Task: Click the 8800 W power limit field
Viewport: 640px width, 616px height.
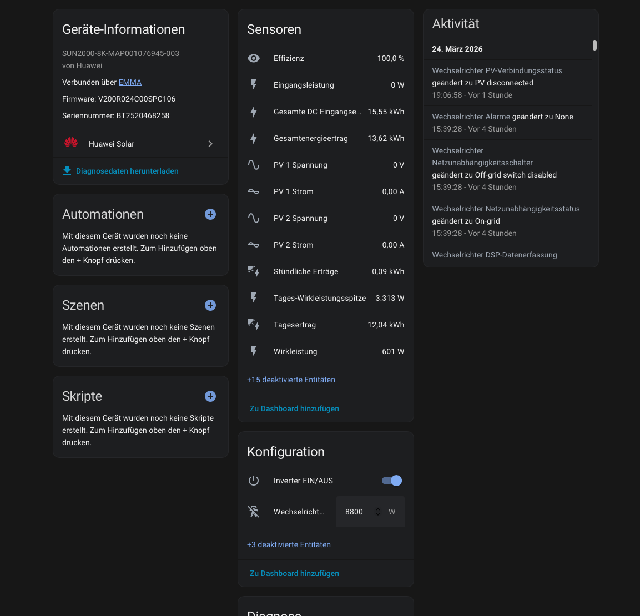Action: click(355, 512)
